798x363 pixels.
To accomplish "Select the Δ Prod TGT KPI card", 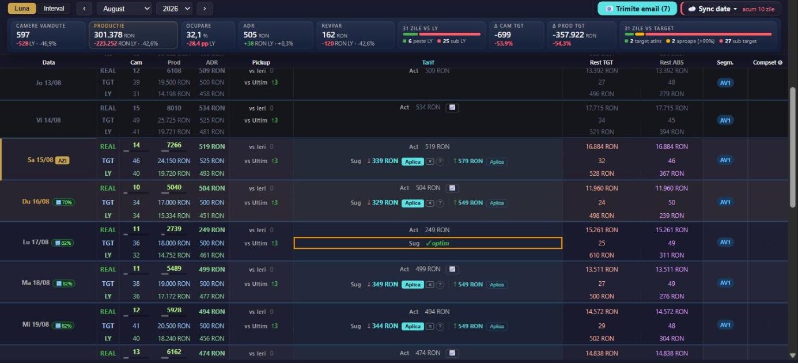I will [x=581, y=35].
